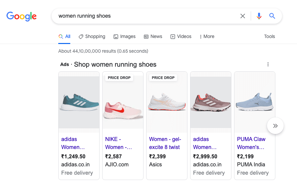The width and height of the screenshot is (297, 186).
Task: Click inside the search input field
Action: coord(147,16)
